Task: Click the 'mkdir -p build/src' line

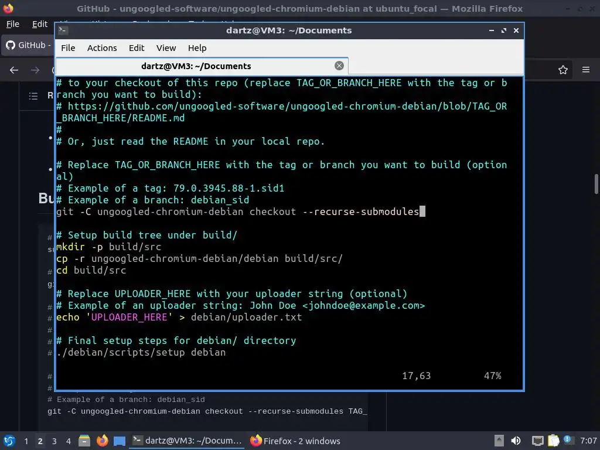Action: point(108,247)
